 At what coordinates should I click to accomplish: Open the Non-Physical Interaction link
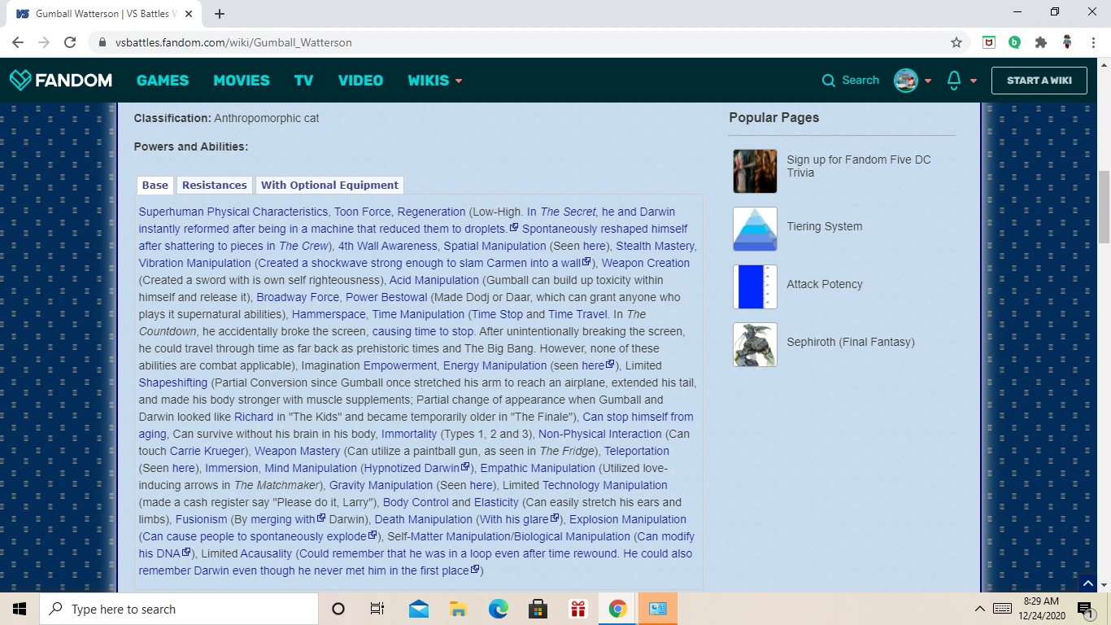(600, 434)
